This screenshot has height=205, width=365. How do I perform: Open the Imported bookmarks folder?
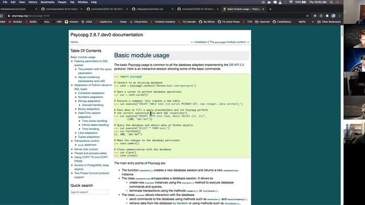click(262, 22)
